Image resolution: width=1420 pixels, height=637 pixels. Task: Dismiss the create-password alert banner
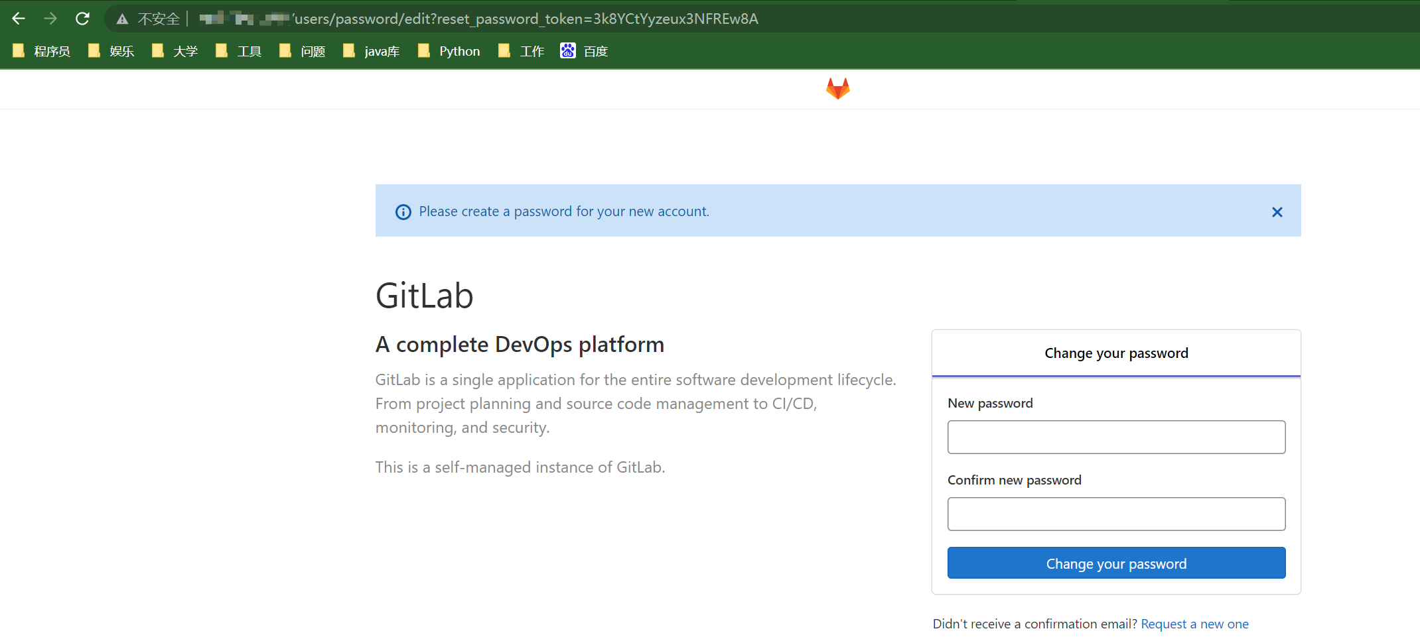pos(1277,212)
